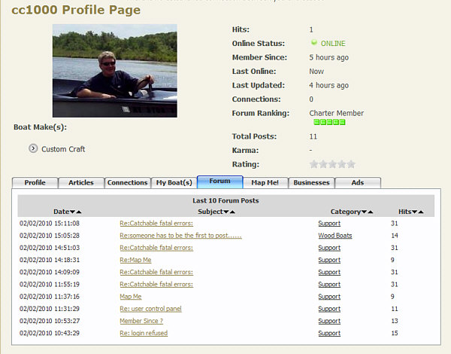Click the cc1000 Profile Page heading
The height and width of the screenshot is (354, 451).
point(76,10)
